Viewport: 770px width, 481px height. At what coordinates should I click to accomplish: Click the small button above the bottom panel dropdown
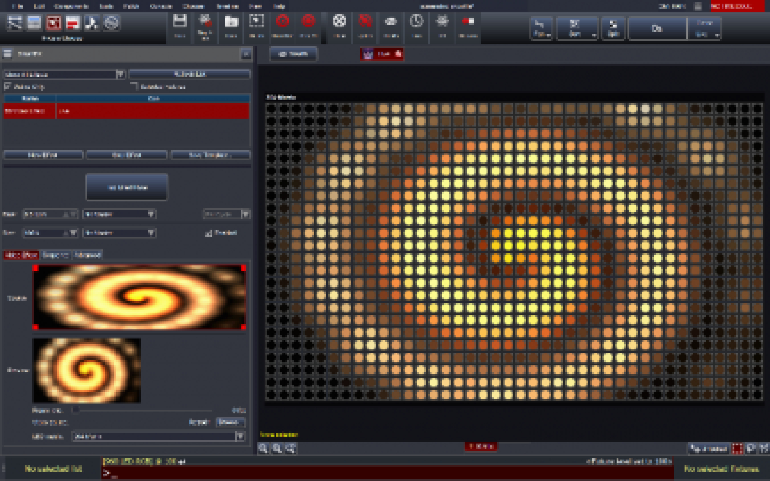(x=231, y=422)
